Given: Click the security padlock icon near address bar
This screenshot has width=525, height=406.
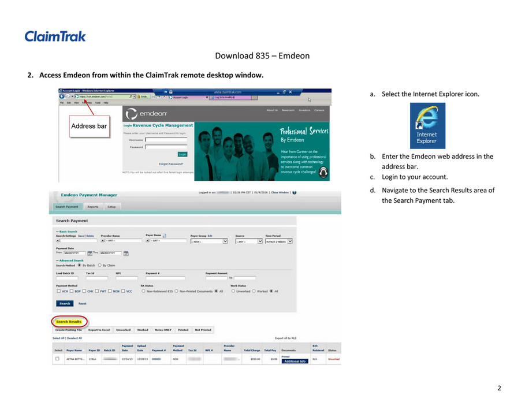Looking at the screenshot, I should tap(138, 96).
